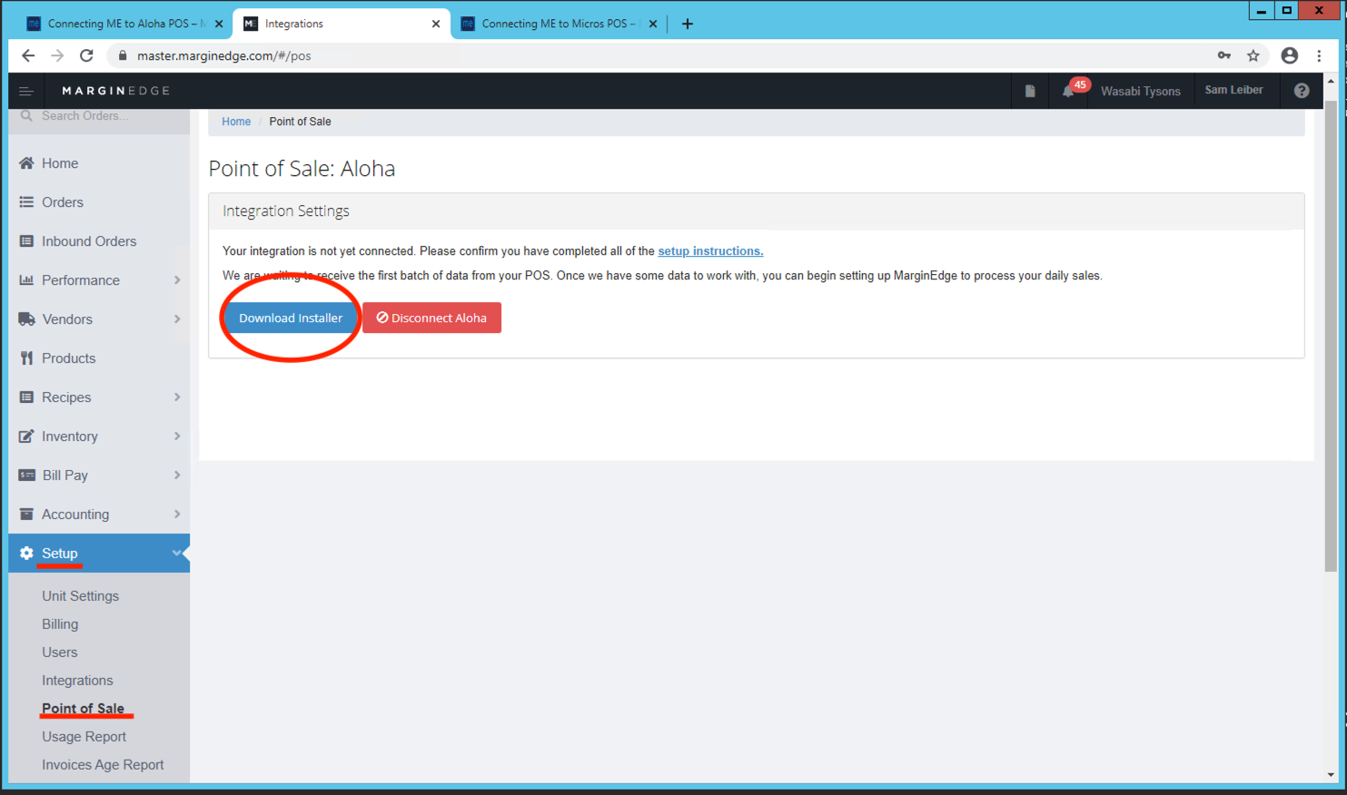
Task: Click the browser address bar URL
Action: click(223, 55)
